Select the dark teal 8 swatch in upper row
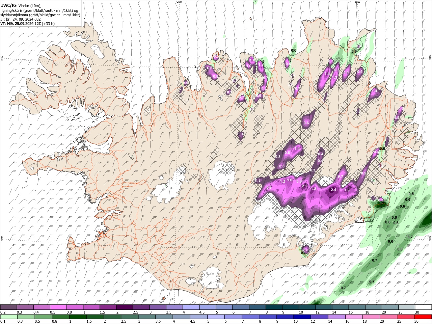This screenshot has width=432, height=324. pyautogui.click(x=274, y=307)
